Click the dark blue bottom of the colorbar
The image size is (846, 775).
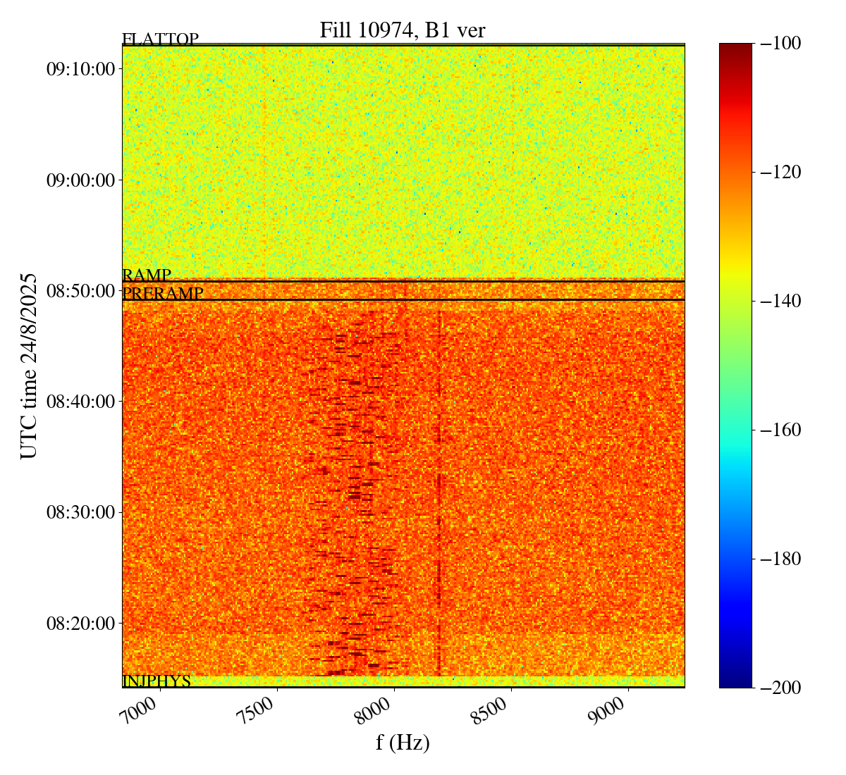click(x=735, y=681)
